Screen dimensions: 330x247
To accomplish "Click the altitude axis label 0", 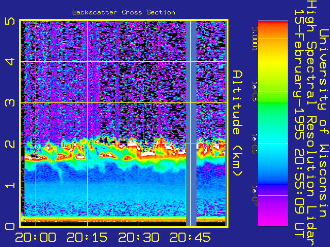I will tap(10, 226).
